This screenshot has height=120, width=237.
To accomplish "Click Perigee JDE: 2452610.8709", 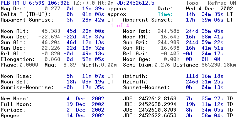I will [x=150, y=110].
